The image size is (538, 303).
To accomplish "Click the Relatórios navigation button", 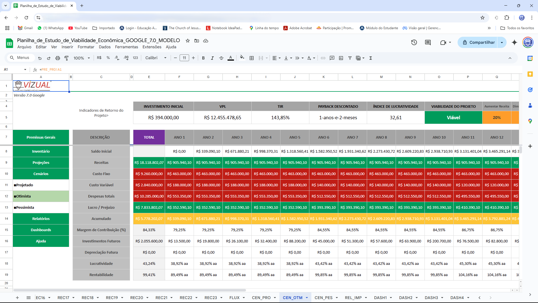I will (x=41, y=219).
